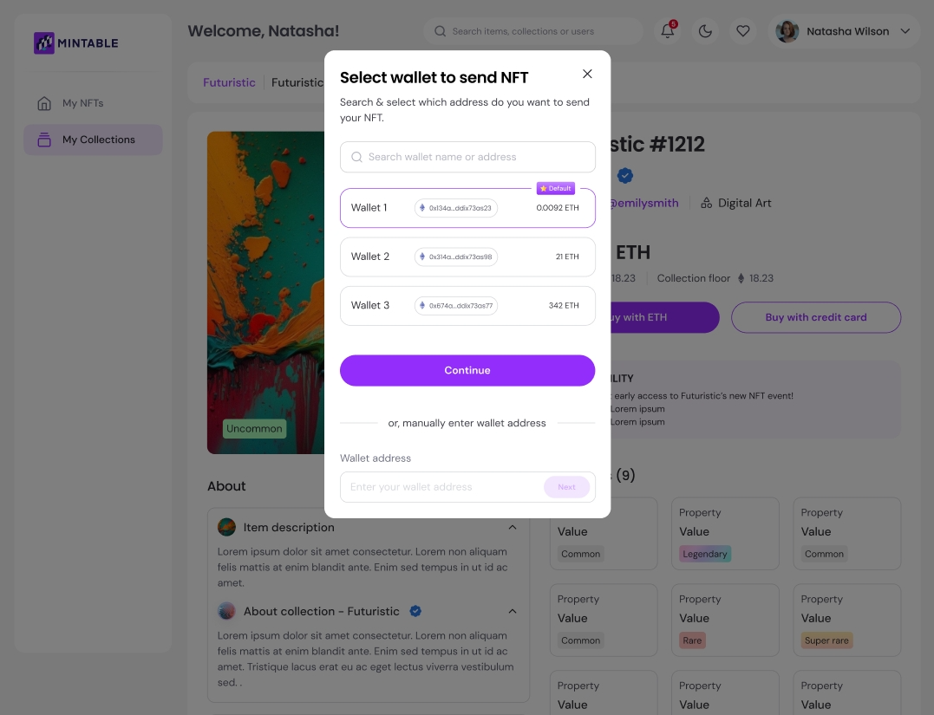Open the user account dropdown chevron
Viewport: 934px width, 715px height.
[905, 31]
